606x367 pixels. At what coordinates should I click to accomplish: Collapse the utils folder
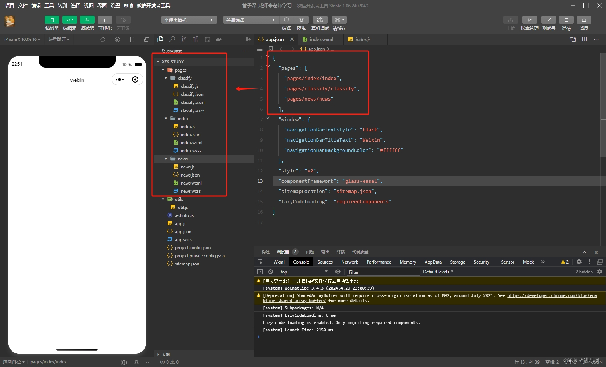(x=163, y=199)
